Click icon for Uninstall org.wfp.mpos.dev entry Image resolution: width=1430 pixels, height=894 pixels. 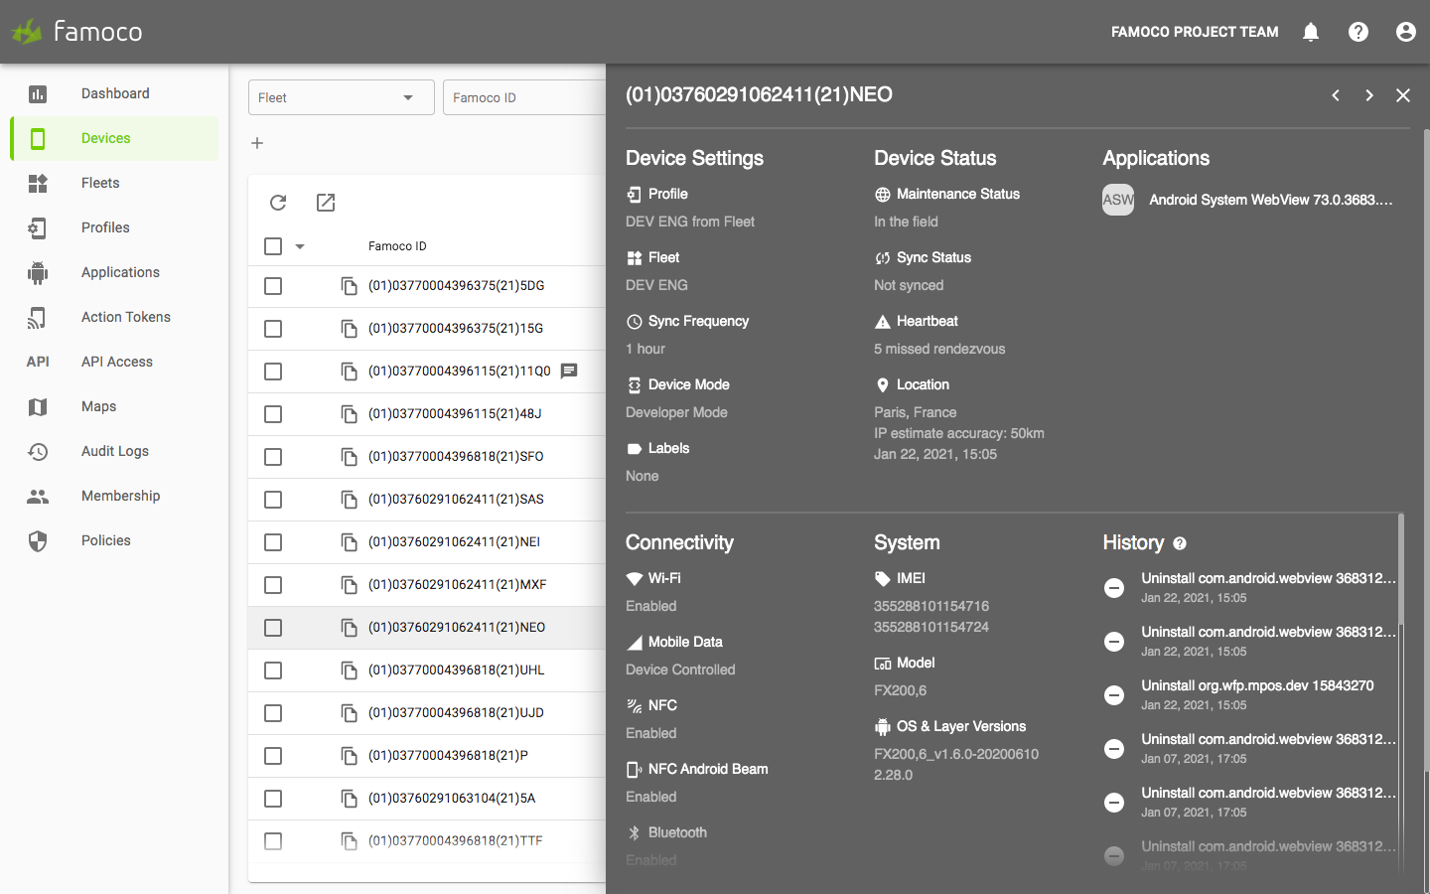coord(1114,695)
